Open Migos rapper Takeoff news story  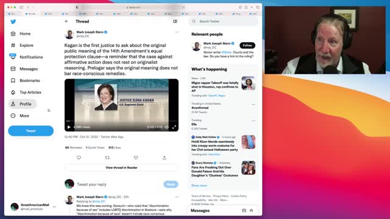[x=215, y=86]
